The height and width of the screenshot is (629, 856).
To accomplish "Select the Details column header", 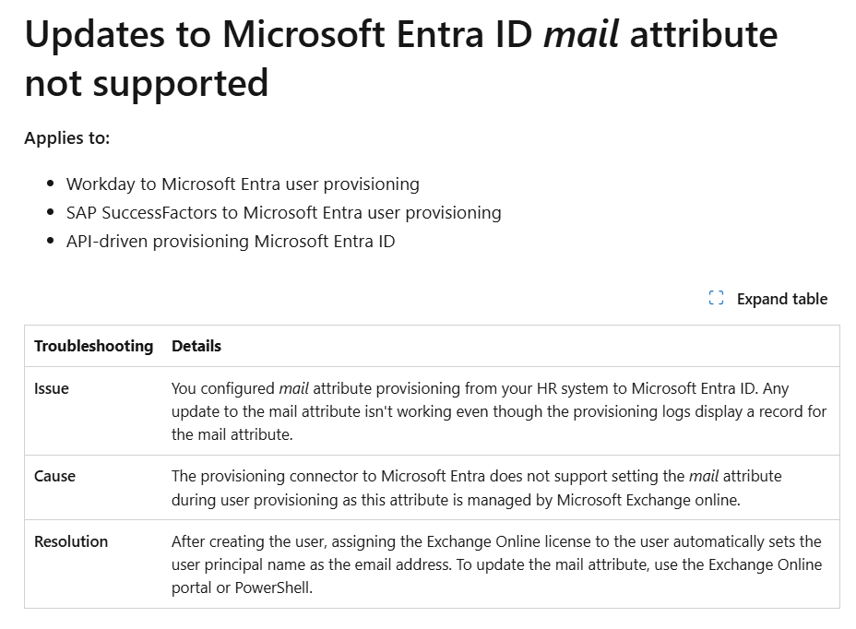I will pyautogui.click(x=195, y=346).
